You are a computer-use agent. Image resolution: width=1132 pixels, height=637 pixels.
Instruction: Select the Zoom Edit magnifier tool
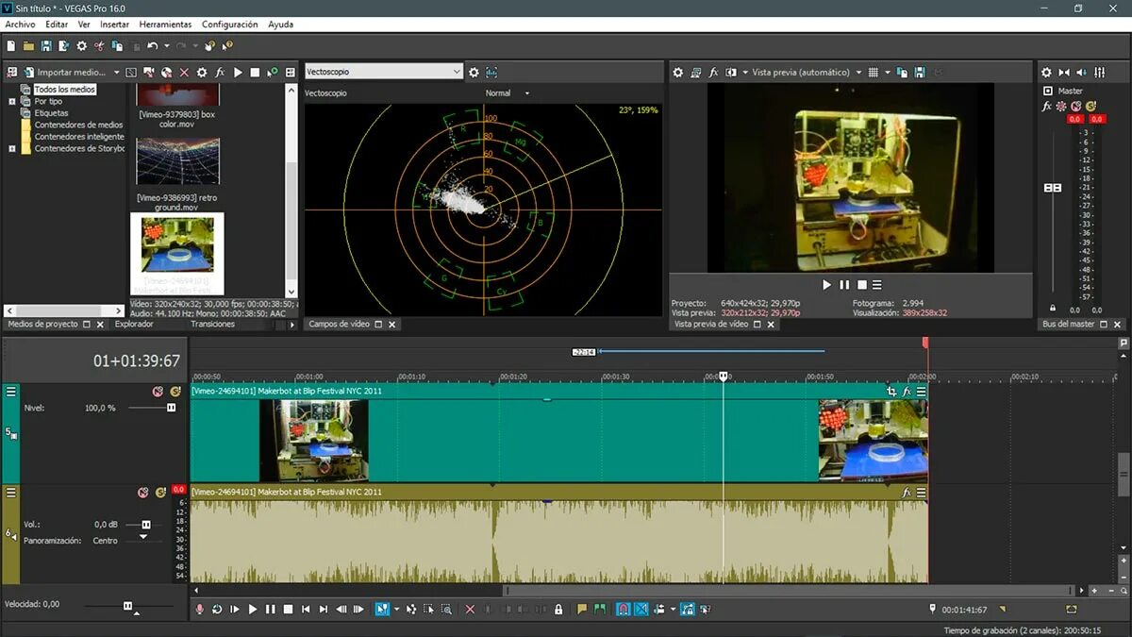click(447, 610)
